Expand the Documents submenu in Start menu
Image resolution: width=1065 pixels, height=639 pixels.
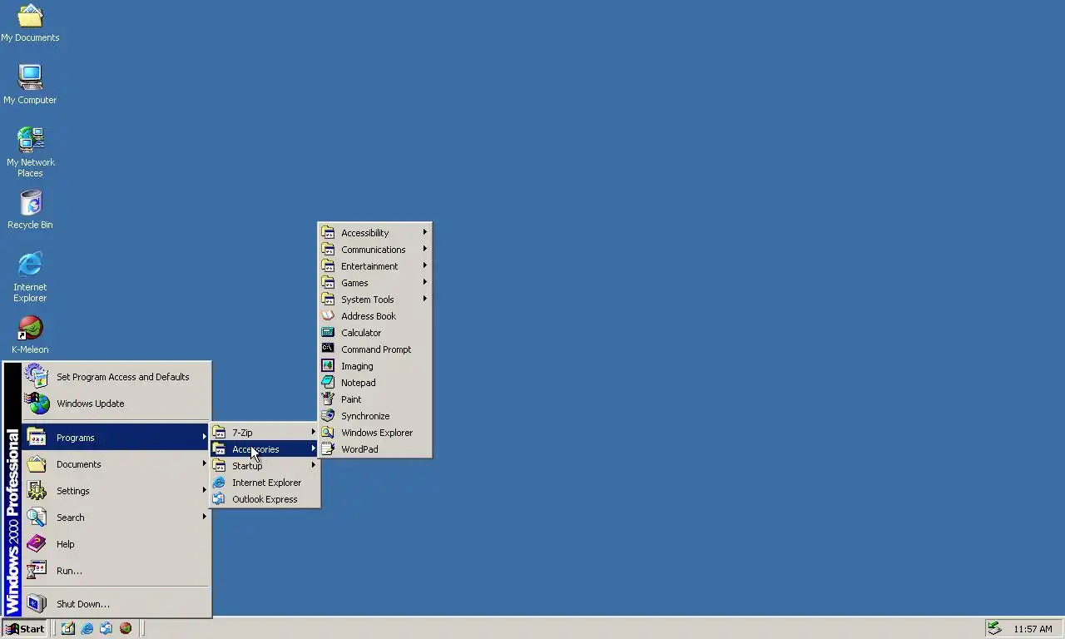click(x=116, y=464)
